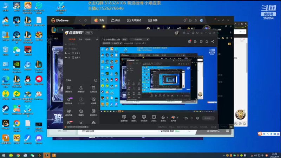Open the phone-as-camera help link
The width and height of the screenshot is (281, 158).
point(78,127)
